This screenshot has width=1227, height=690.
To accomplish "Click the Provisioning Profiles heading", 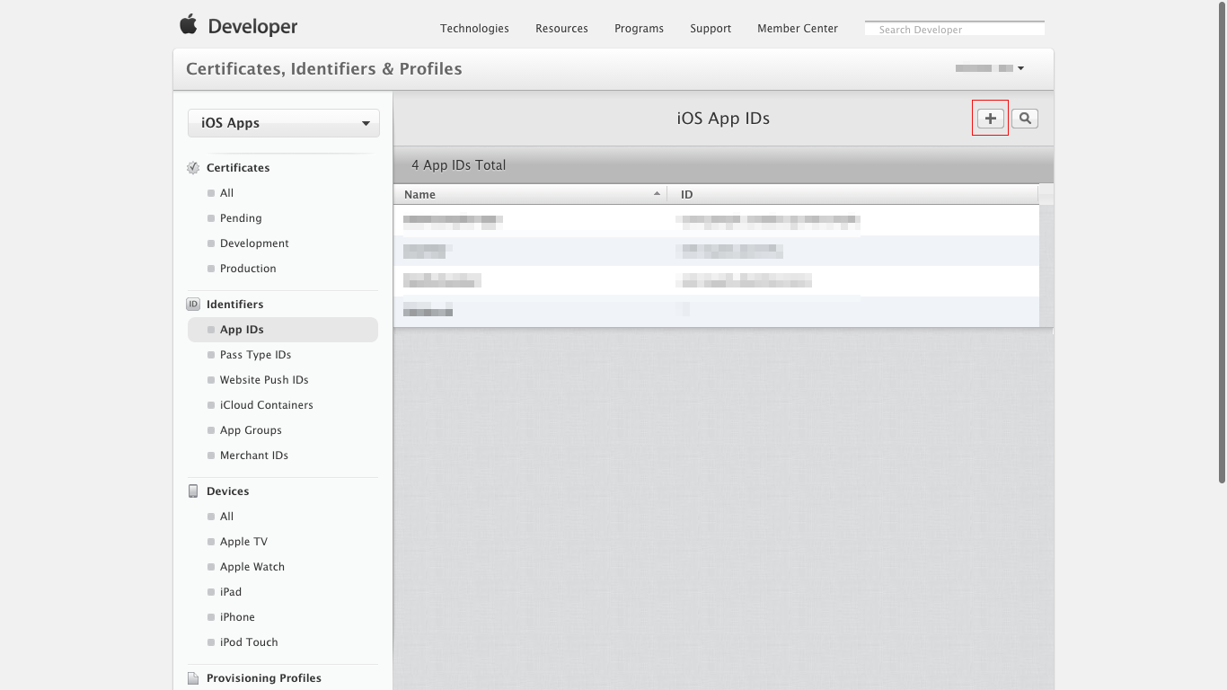I will coord(263,678).
